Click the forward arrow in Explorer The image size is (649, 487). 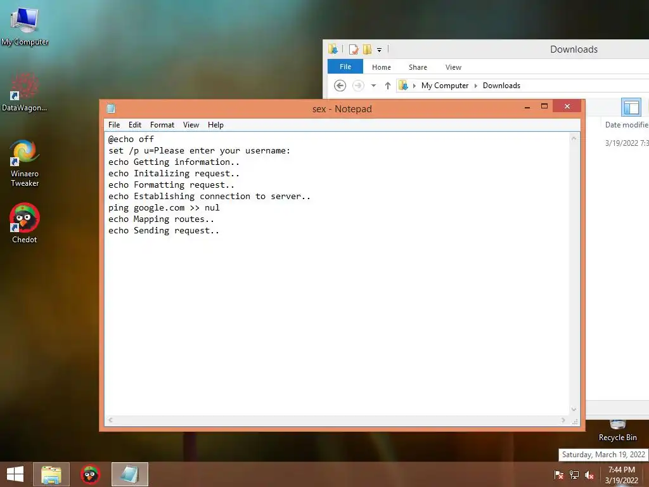358,86
